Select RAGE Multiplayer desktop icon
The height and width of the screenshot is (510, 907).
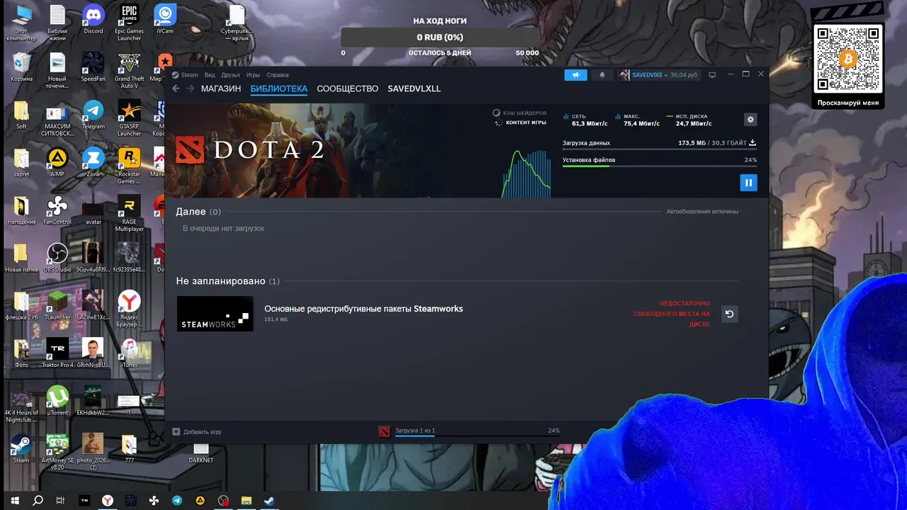click(x=129, y=214)
